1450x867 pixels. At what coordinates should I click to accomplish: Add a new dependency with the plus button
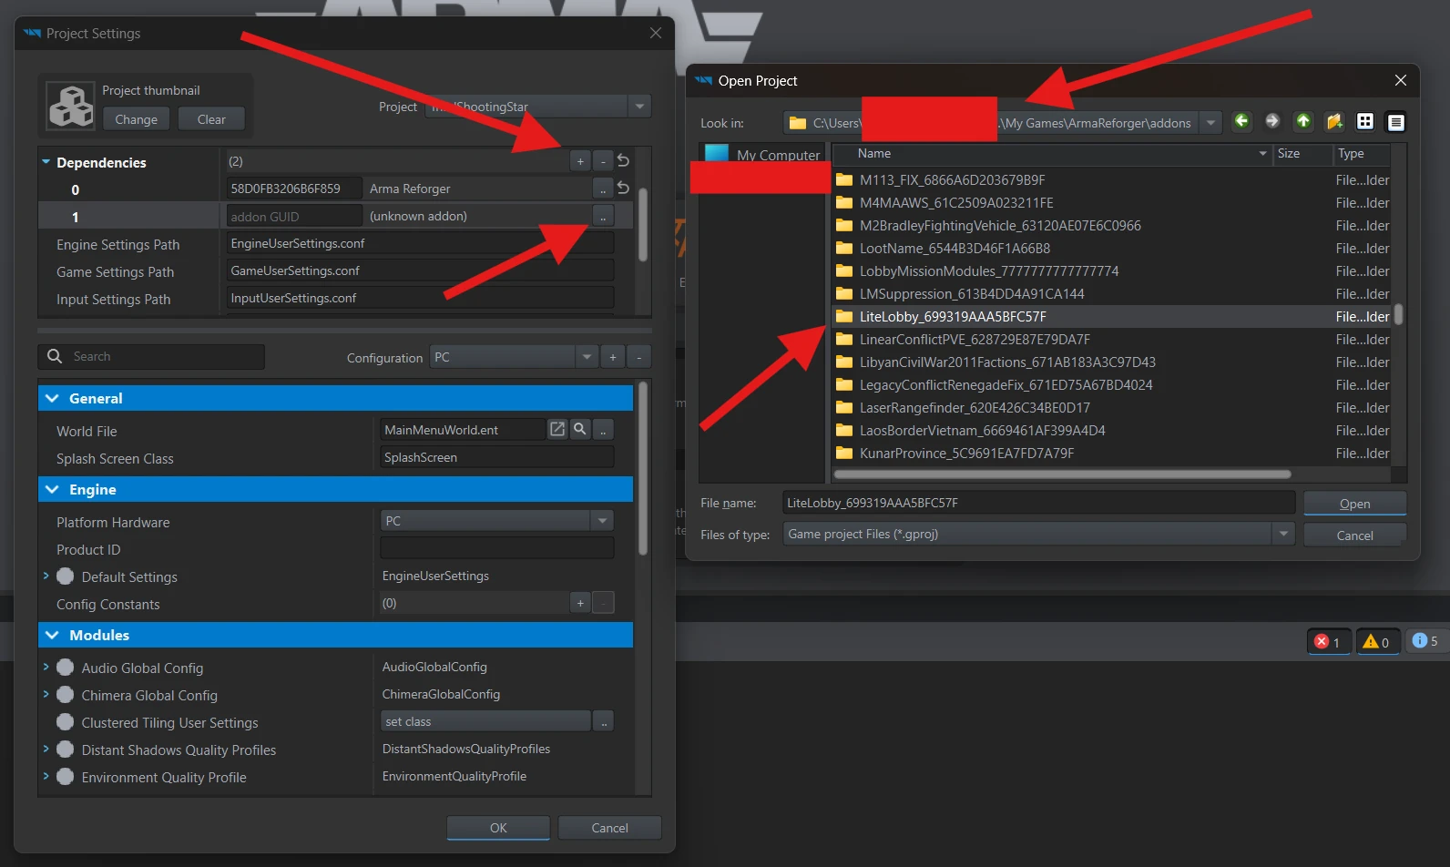580,161
